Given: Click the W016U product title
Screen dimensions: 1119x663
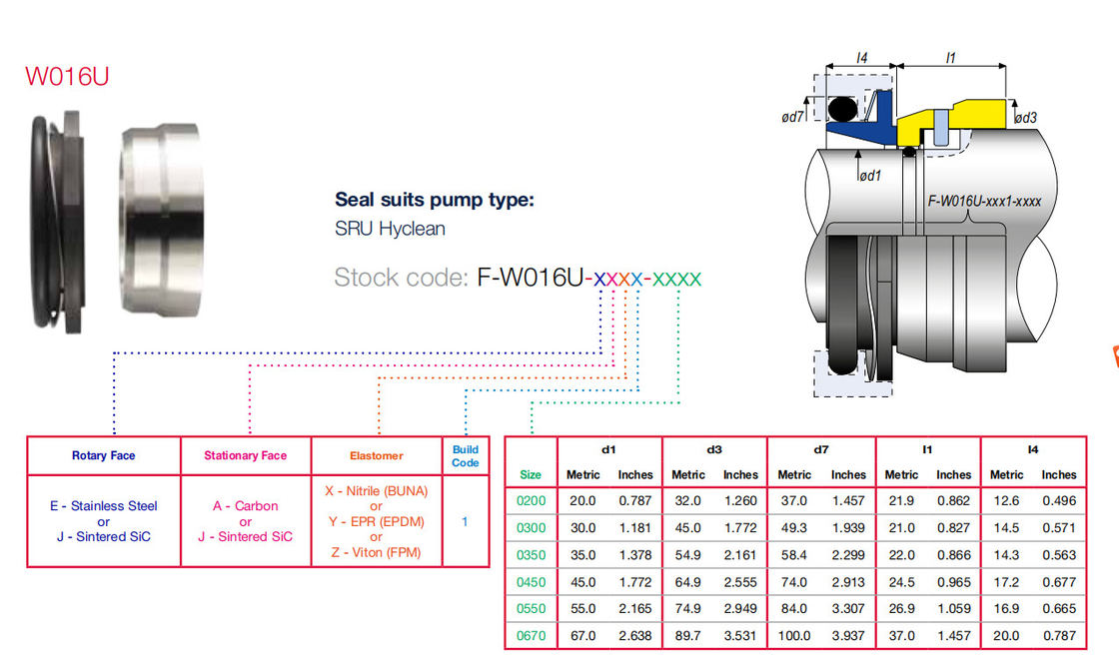Looking at the screenshot, I should coord(67,76).
